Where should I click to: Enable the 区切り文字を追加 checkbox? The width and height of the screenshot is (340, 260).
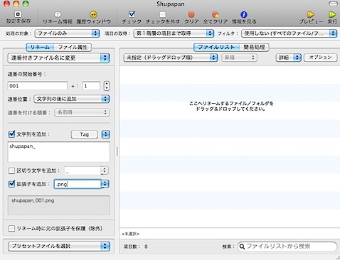[11, 170]
